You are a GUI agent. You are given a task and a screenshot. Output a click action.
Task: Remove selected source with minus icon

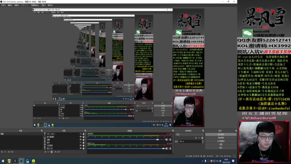[48, 152]
